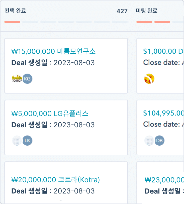Viewport: 184px width, 204px height.
Task: Open the $1,000.00 deal link
Action: point(164,51)
